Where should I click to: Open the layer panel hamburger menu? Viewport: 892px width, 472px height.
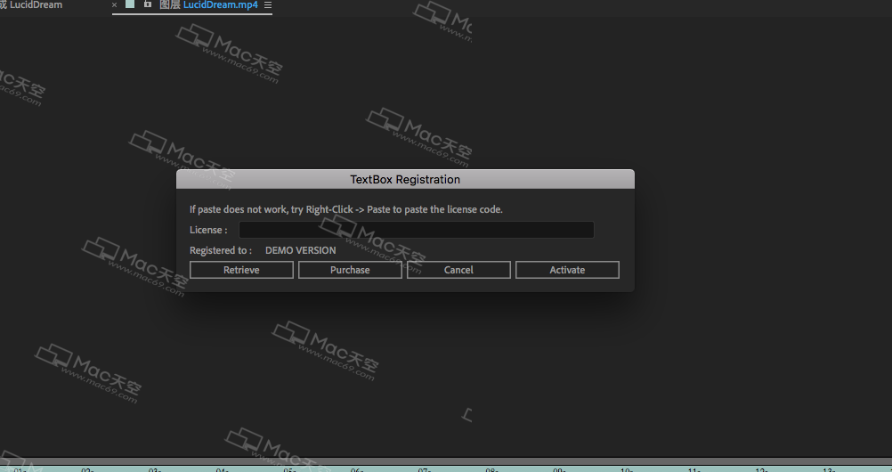click(268, 5)
